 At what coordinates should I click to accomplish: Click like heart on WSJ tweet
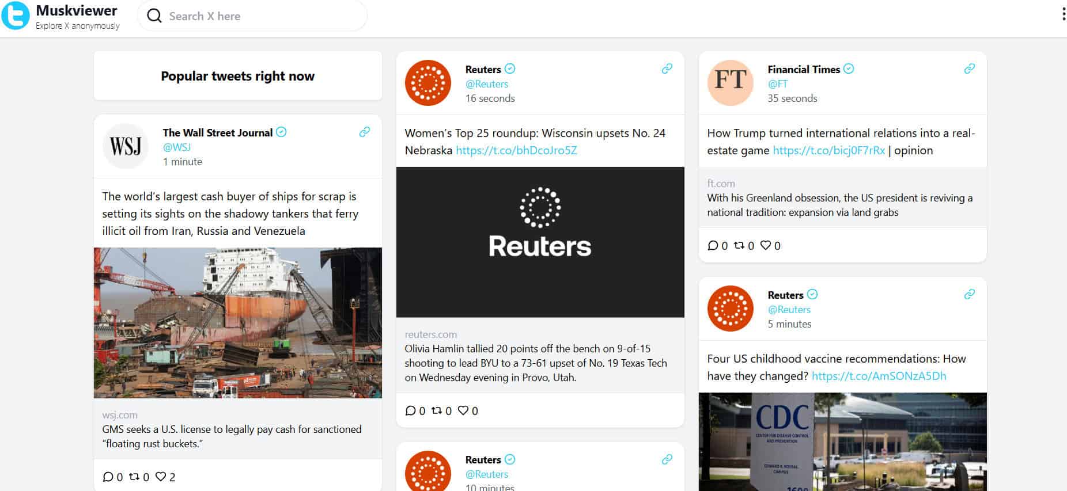[x=161, y=477]
